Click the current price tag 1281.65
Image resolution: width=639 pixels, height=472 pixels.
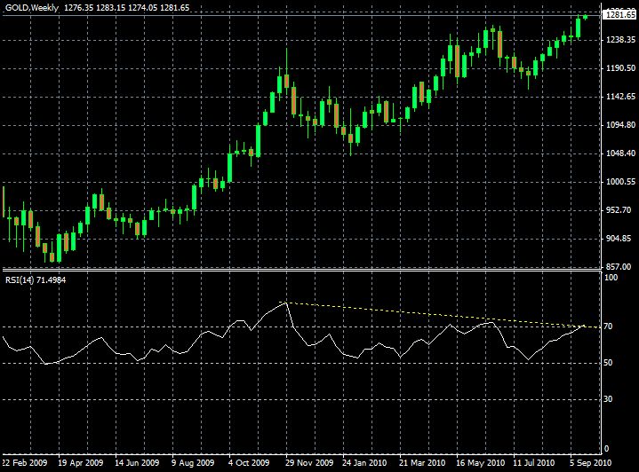point(618,15)
